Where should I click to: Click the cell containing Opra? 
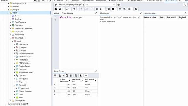click(78, 88)
